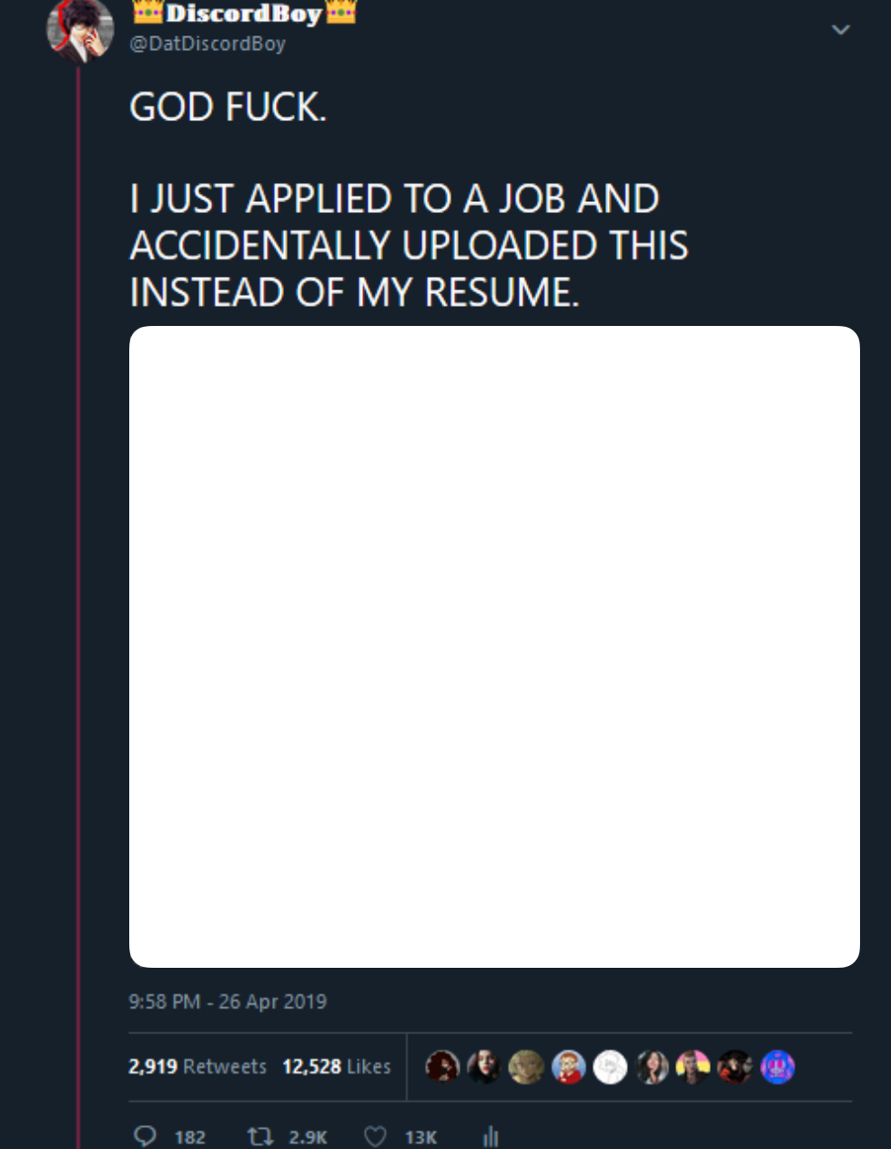Open tweet analytics bar chart icon

point(491,1136)
